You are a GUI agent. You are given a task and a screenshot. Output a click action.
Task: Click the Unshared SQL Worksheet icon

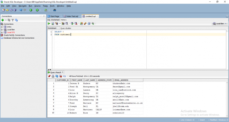[81, 23]
